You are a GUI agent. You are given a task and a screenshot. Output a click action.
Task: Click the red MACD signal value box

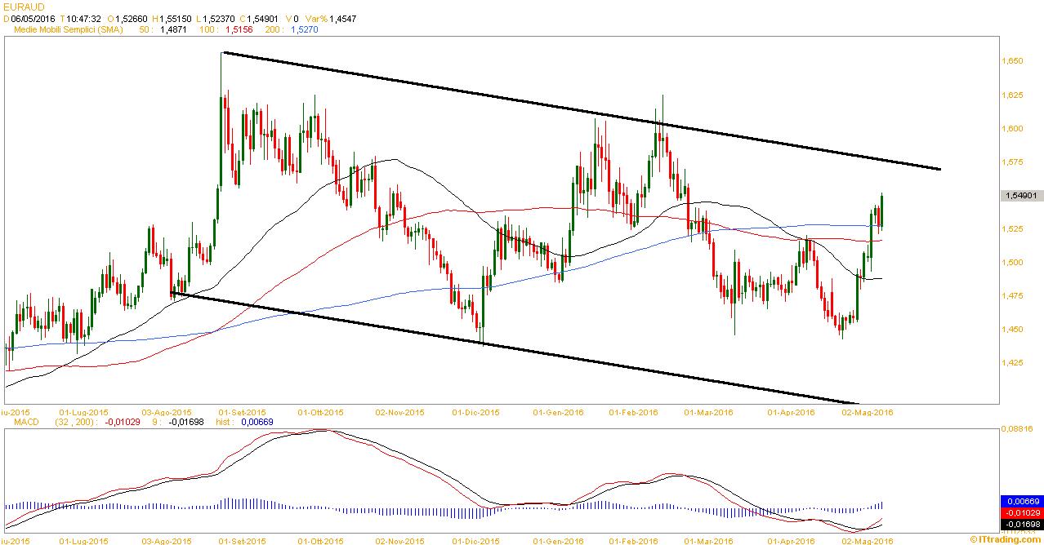point(1021,512)
